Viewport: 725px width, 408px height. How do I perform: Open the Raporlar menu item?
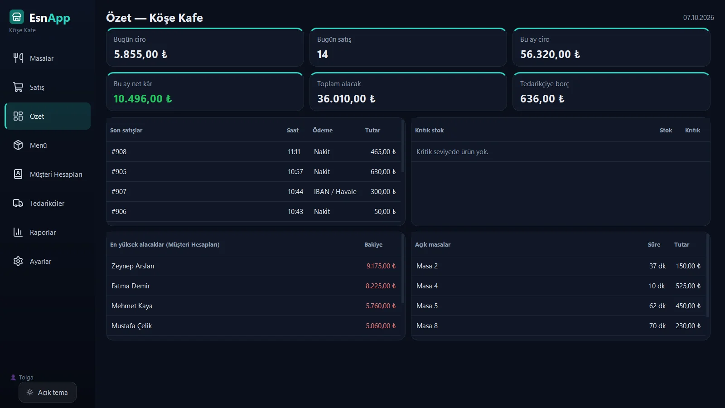click(x=48, y=232)
